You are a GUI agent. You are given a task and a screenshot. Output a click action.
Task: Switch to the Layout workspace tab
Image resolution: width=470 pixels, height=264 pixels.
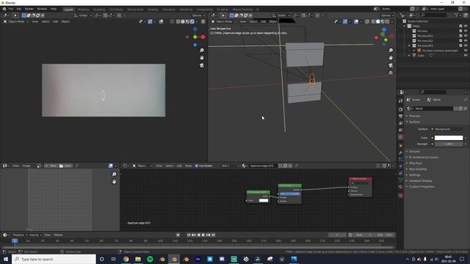[x=68, y=10]
